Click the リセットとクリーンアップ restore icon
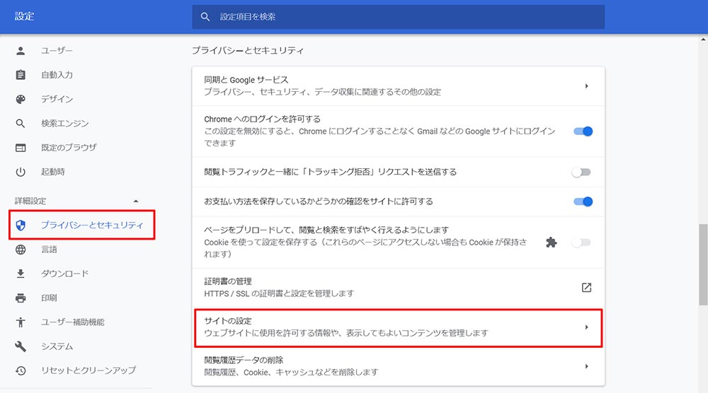The width and height of the screenshot is (708, 393). click(21, 370)
